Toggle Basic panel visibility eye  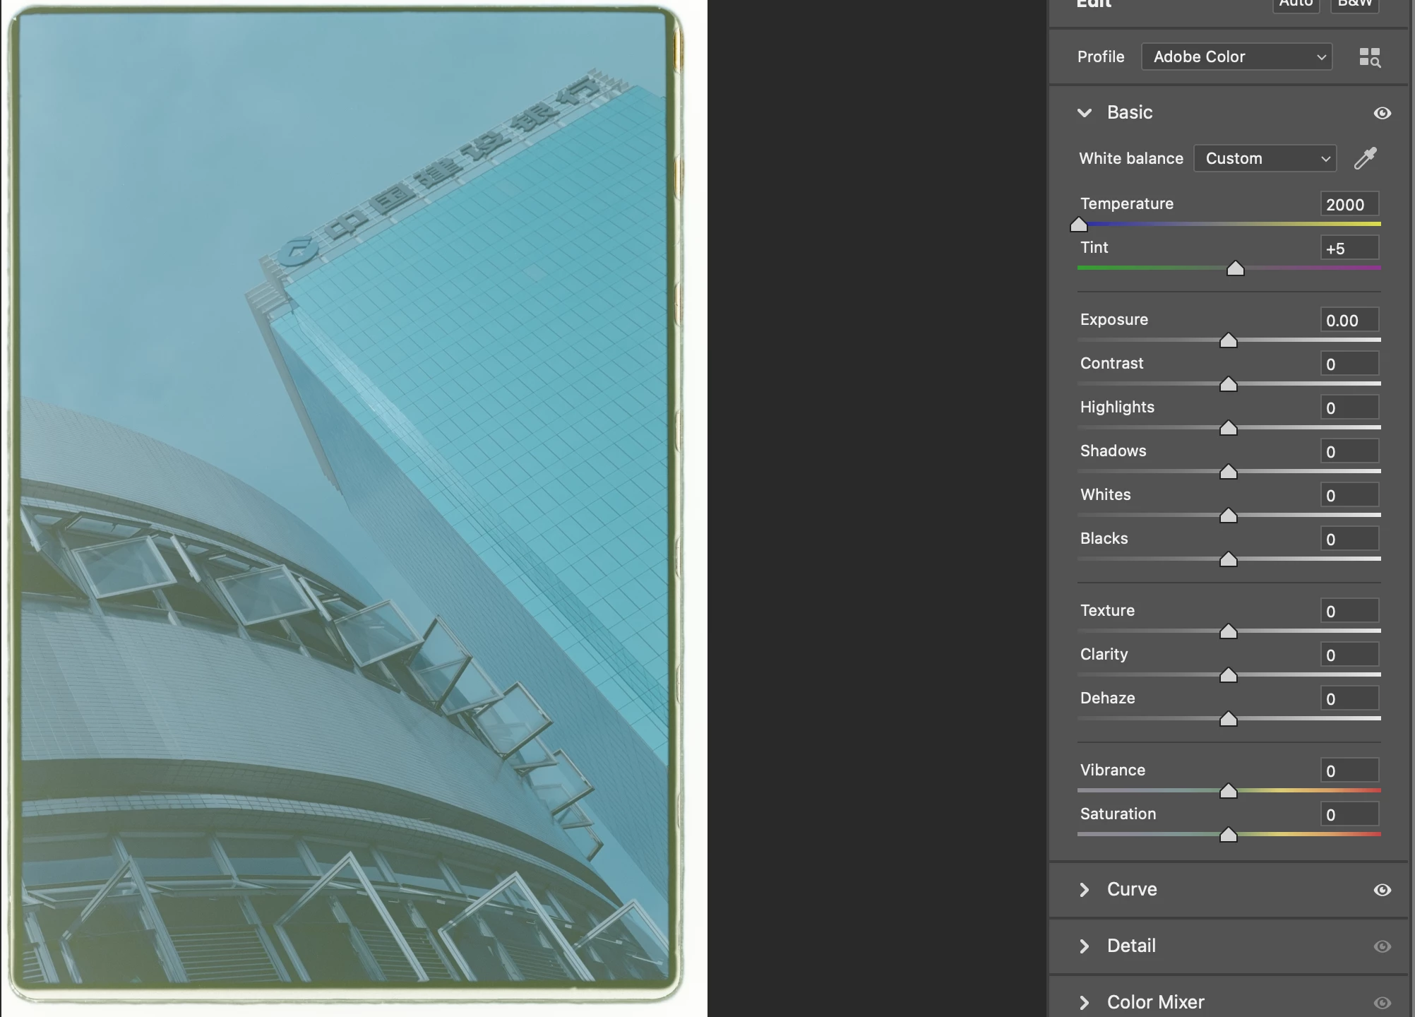pos(1382,113)
